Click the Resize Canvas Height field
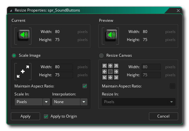The height and width of the screenshot is (131, 189). coord(151,75)
